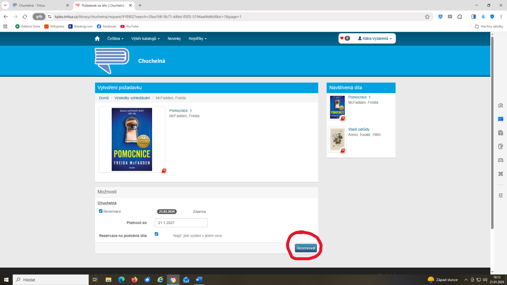Reload the page with the refresh icon

pos(25,17)
